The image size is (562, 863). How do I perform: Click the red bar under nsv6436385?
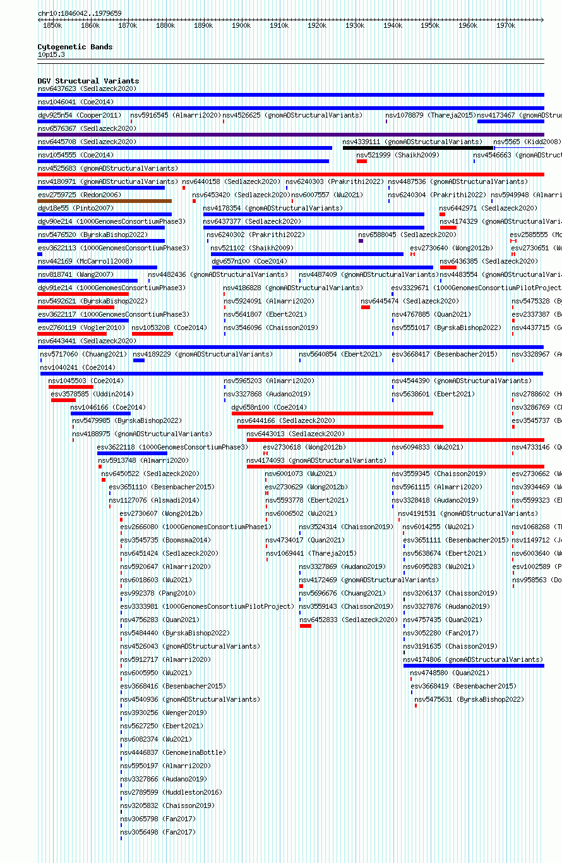pos(448,267)
